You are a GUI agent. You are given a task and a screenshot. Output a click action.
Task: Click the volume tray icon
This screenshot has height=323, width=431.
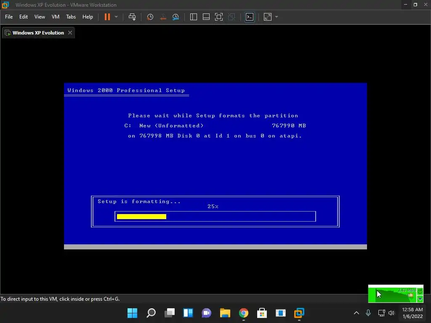[x=391, y=313]
